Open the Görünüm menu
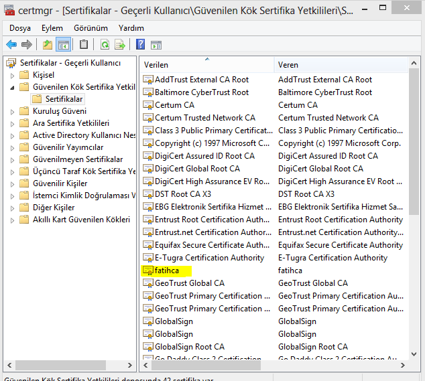This screenshot has width=425, height=381. [90, 28]
